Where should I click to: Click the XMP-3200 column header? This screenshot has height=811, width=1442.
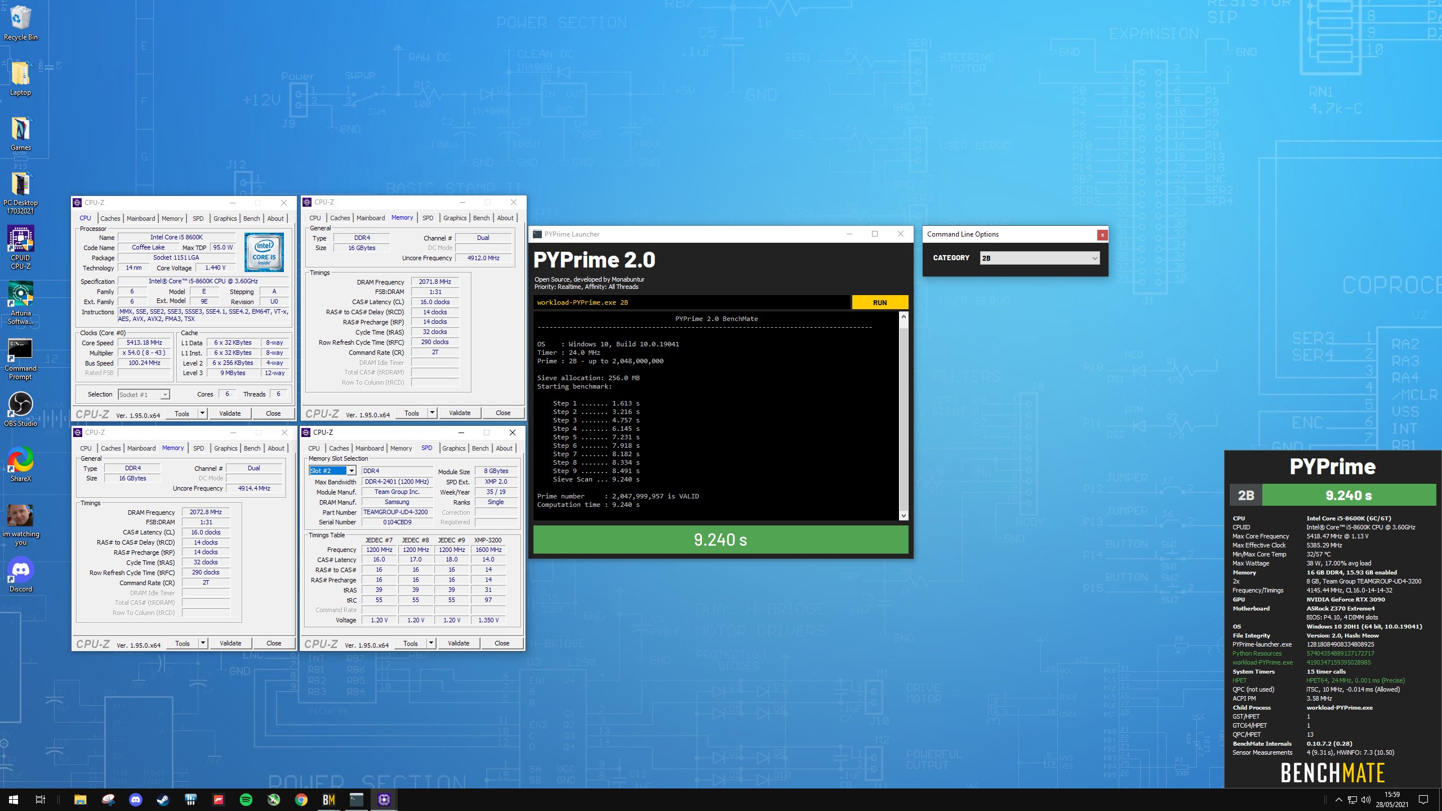(x=488, y=540)
